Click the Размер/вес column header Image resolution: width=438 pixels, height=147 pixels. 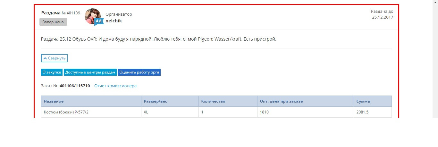[x=170, y=101]
